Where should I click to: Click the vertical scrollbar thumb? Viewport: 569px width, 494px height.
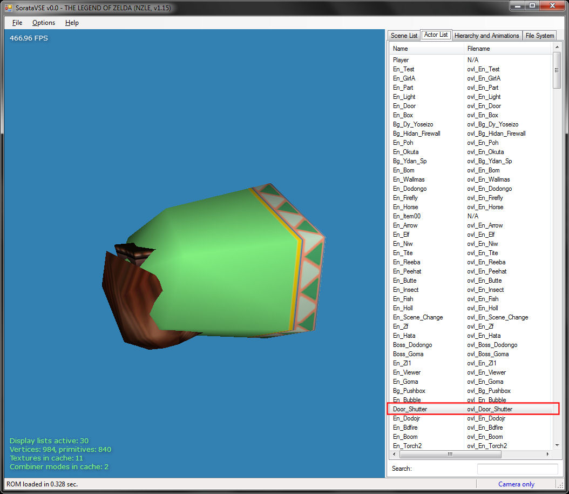coord(557,70)
